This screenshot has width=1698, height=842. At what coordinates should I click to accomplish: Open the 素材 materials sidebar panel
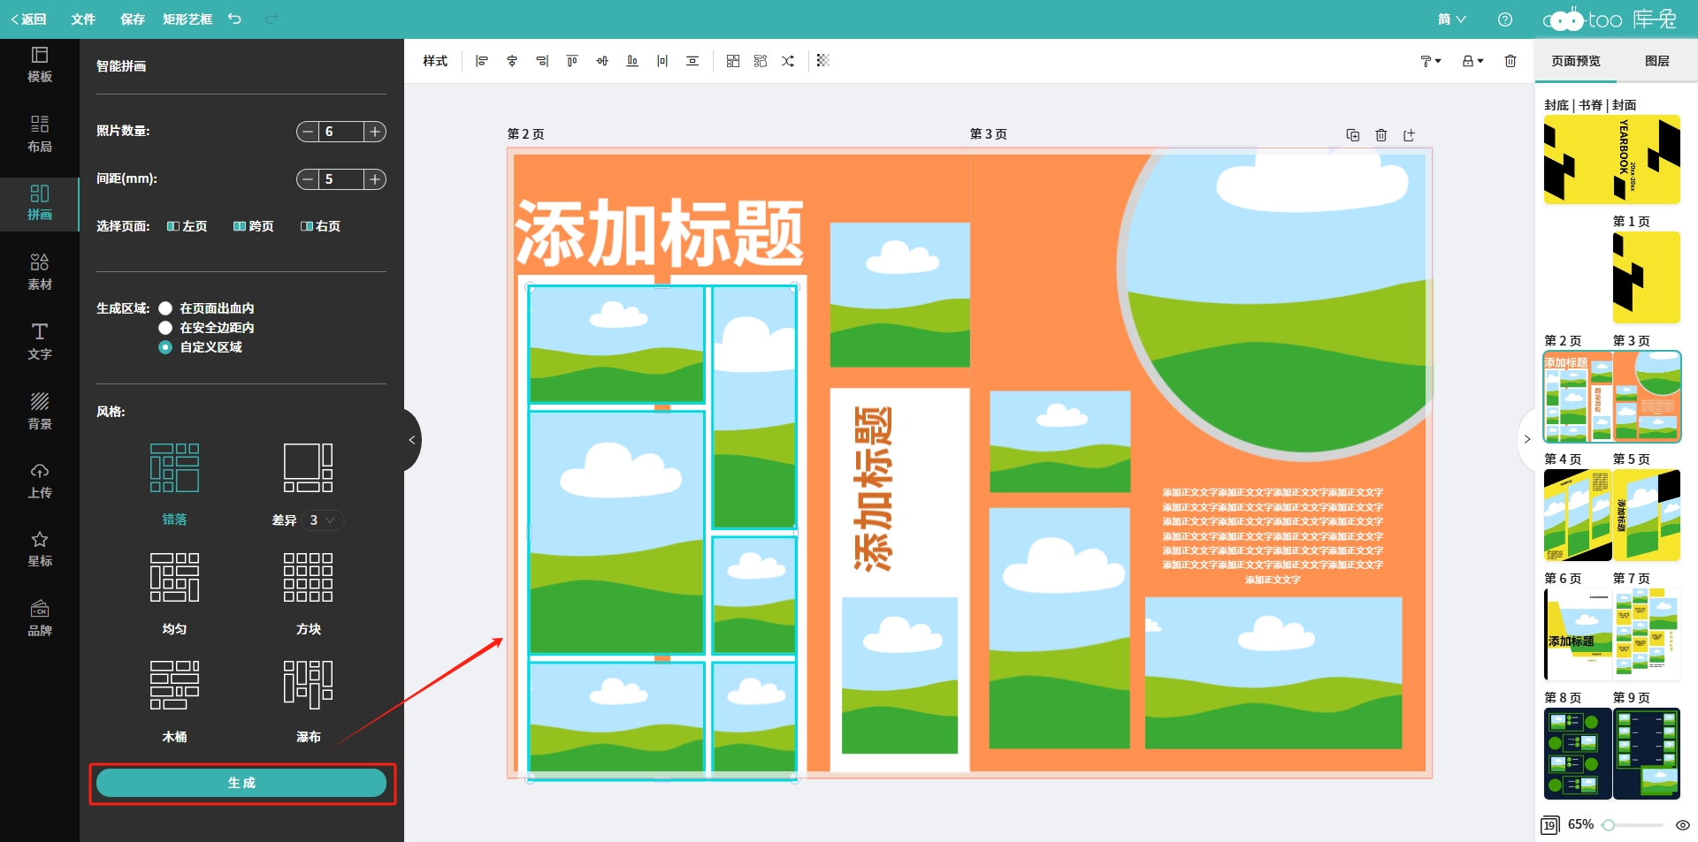click(40, 272)
